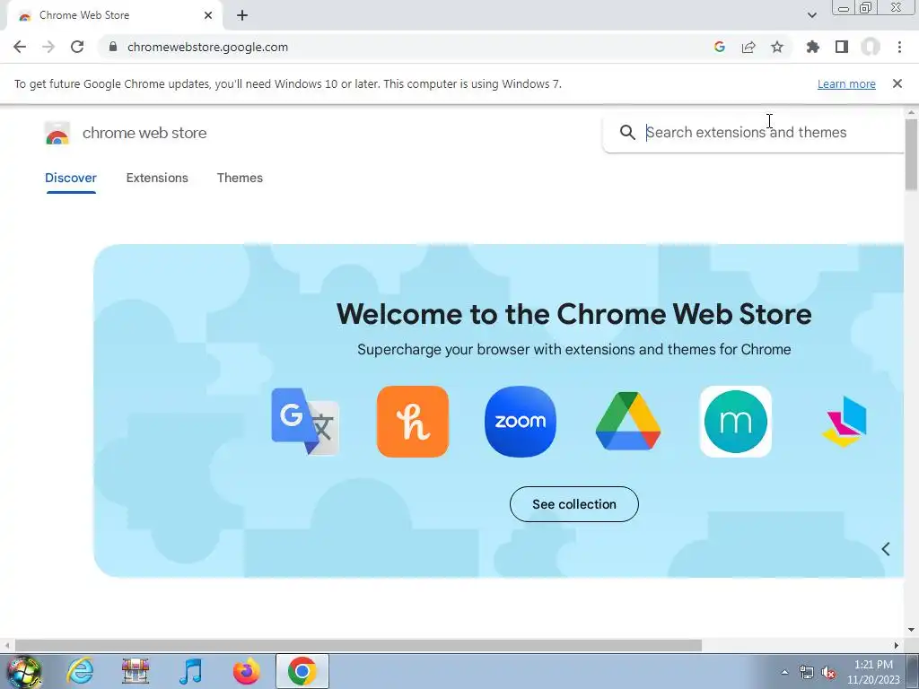This screenshot has width=919, height=689.
Task: Open the network tray icon
Action: (807, 673)
